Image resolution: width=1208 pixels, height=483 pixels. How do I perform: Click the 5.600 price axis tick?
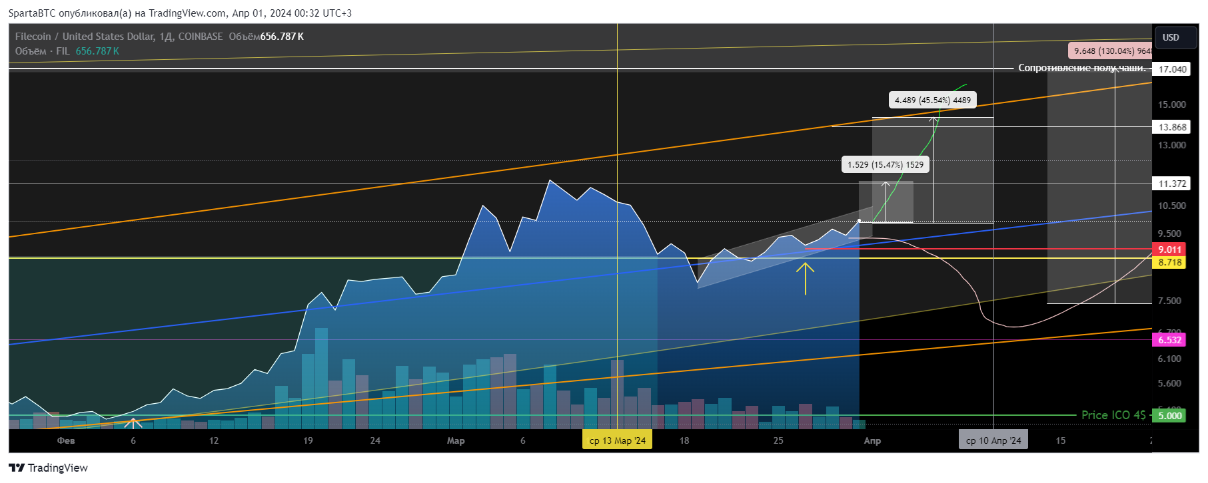click(1169, 383)
